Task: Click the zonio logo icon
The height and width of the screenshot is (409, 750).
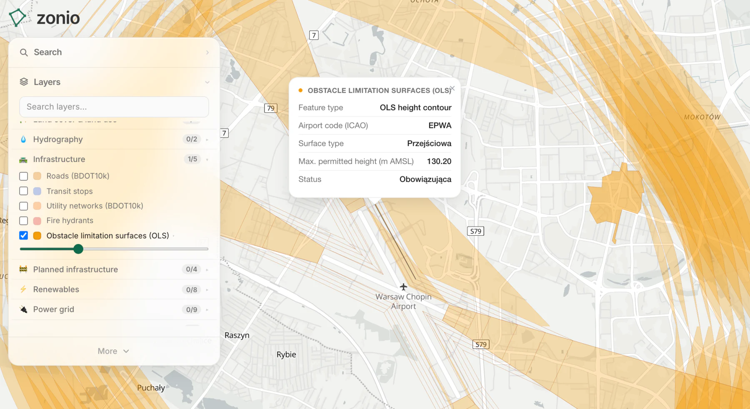Action: pyautogui.click(x=17, y=17)
